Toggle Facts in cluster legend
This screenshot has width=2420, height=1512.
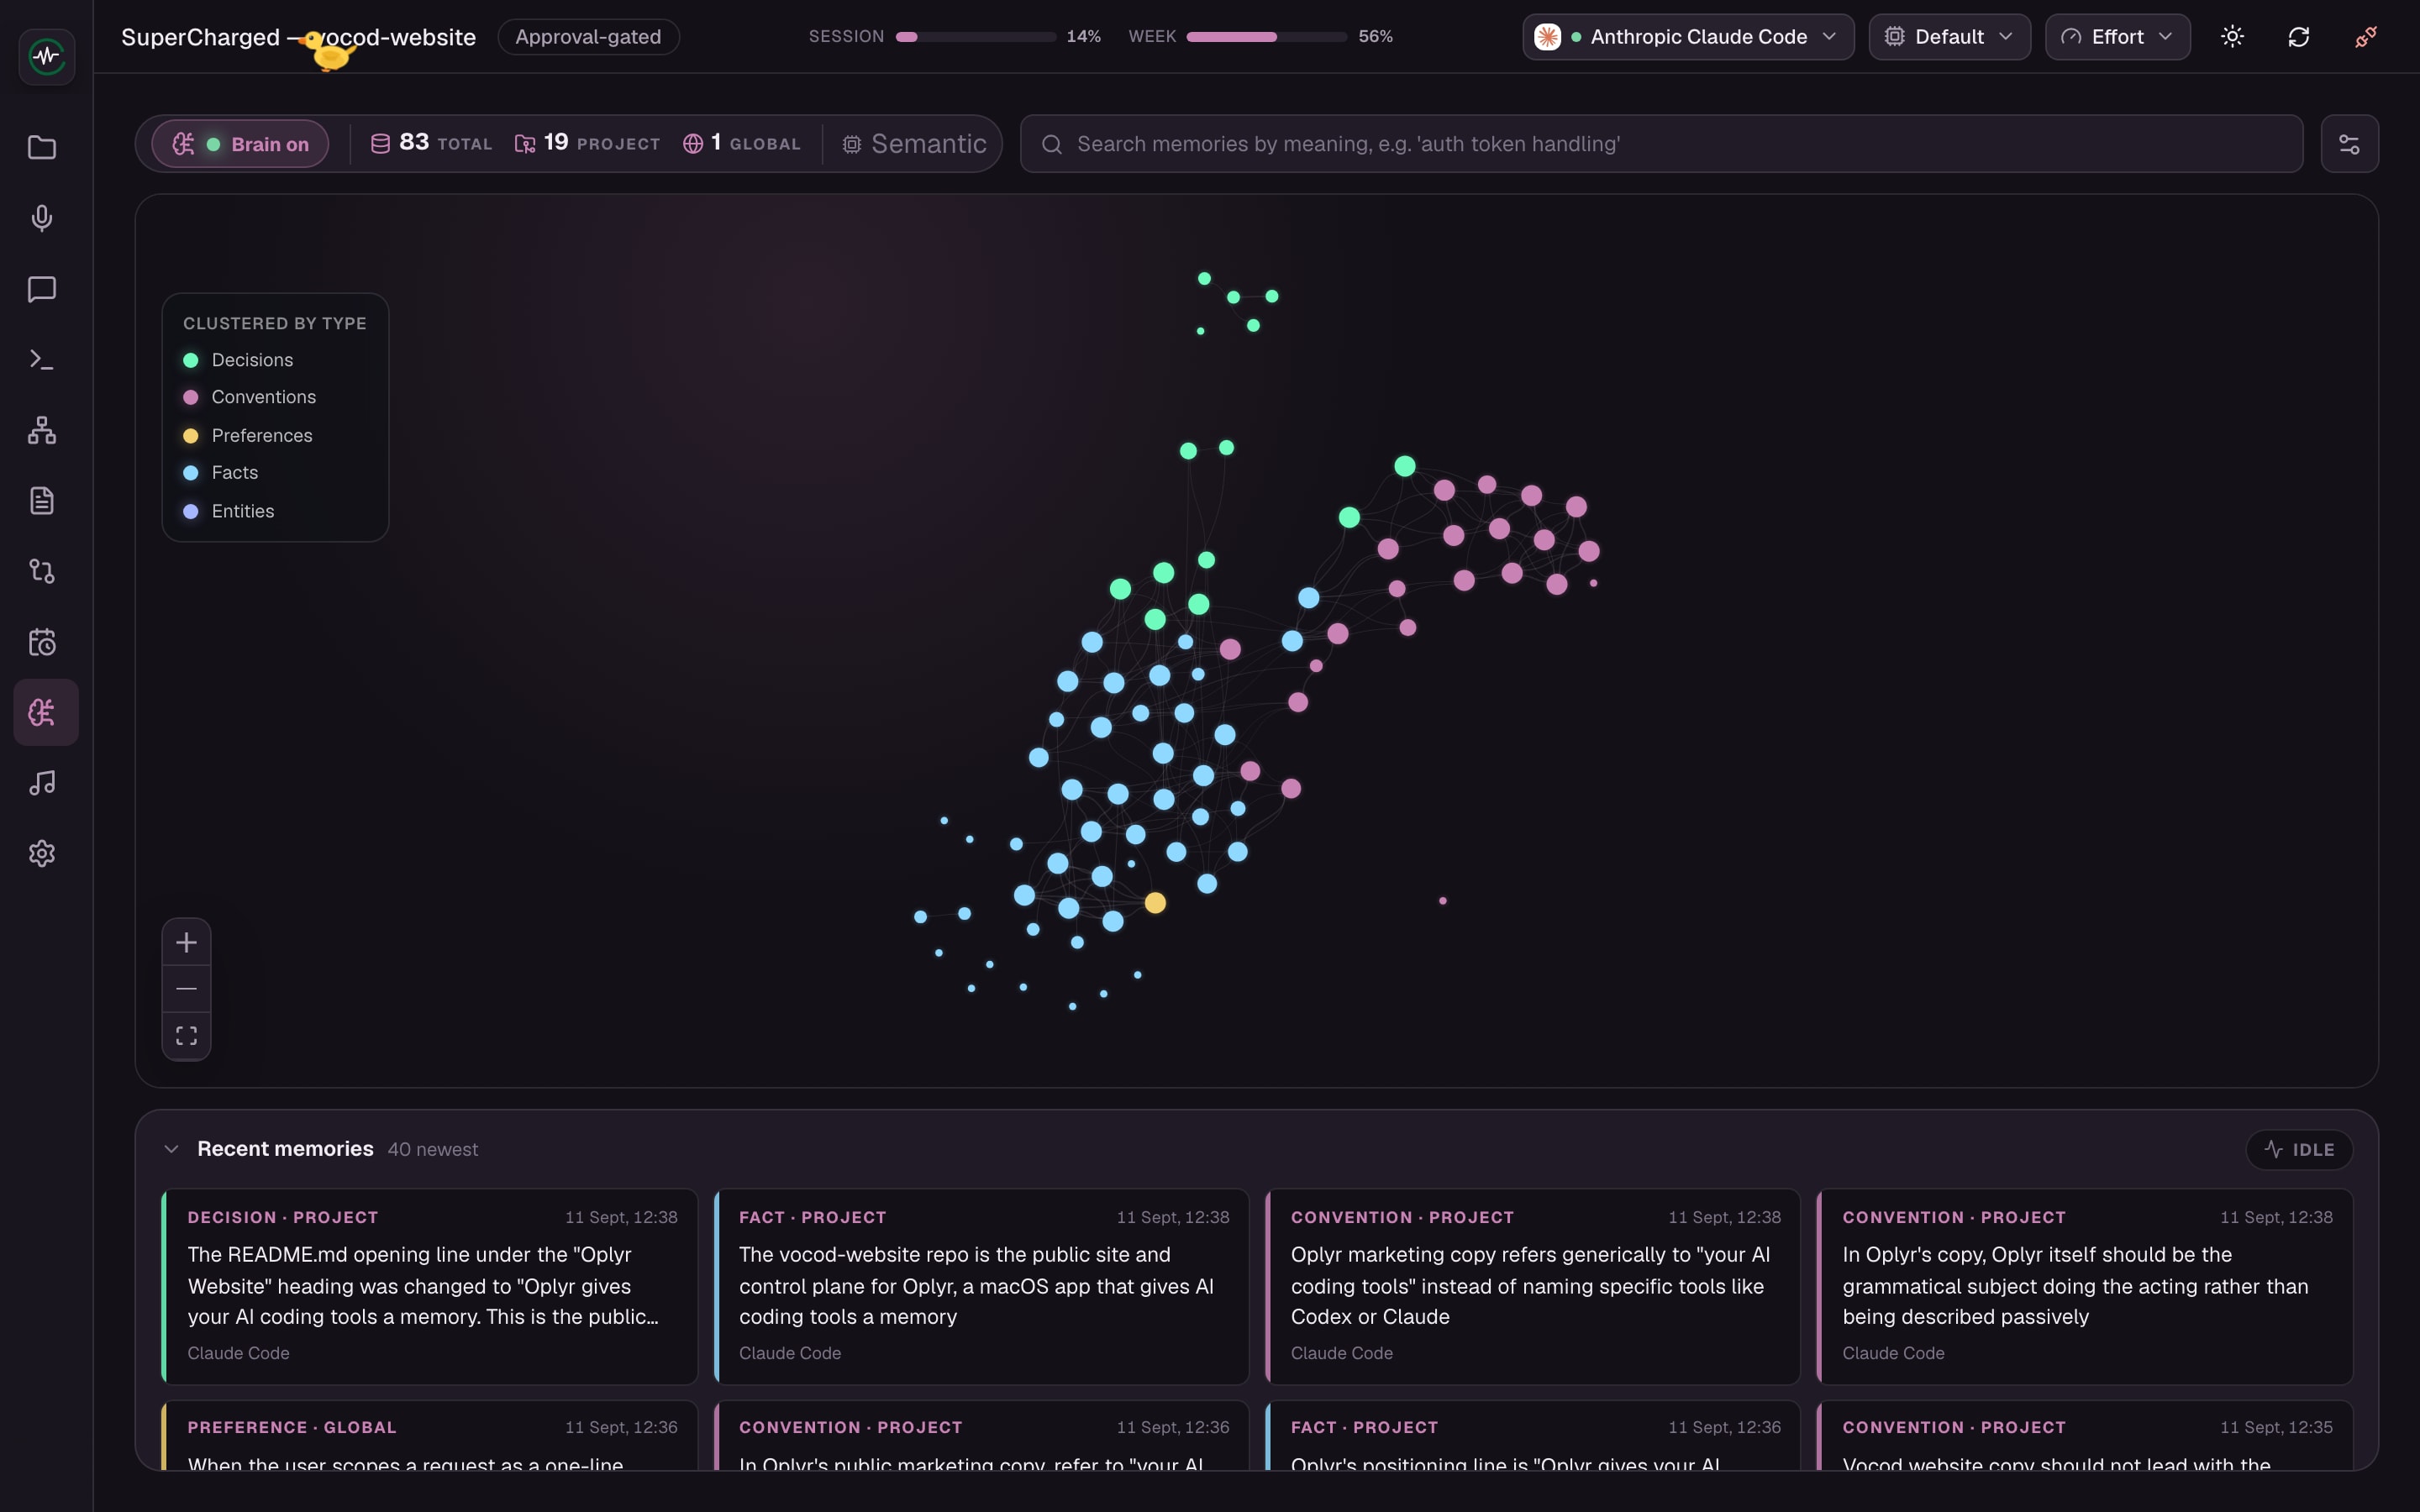click(220, 473)
